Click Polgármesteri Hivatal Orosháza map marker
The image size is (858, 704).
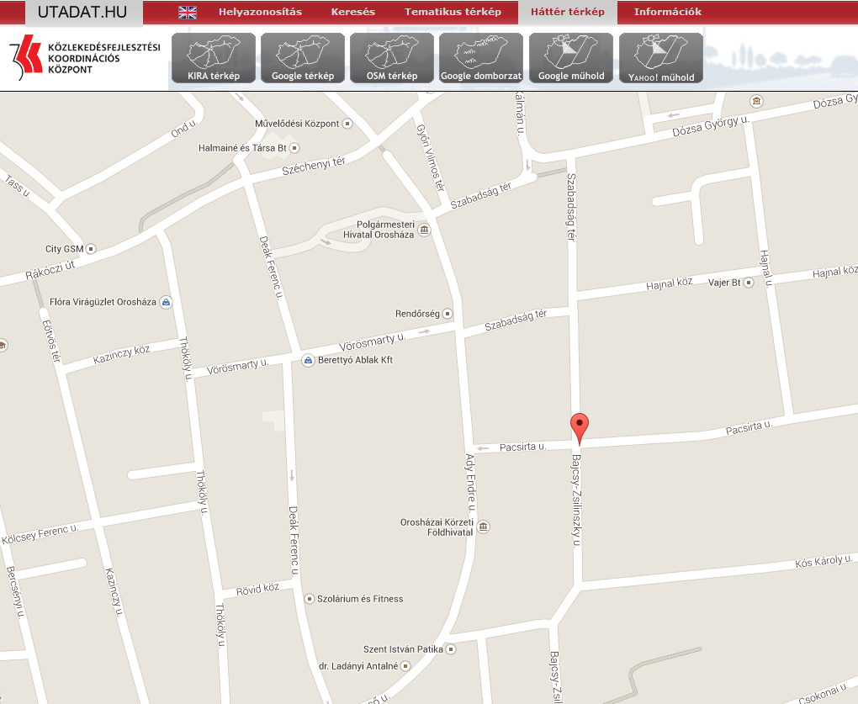(424, 230)
